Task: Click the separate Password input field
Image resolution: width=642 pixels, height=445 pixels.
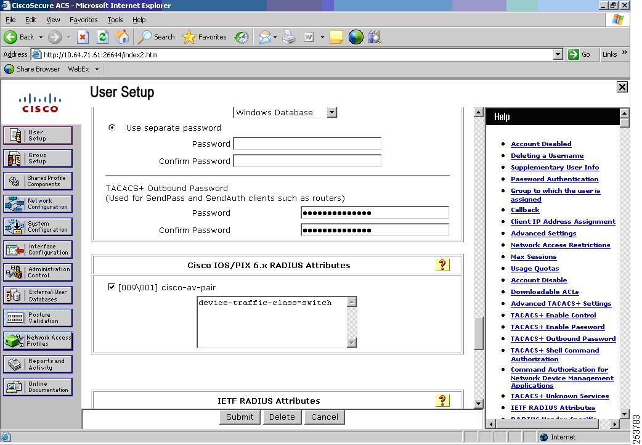Action: [307, 144]
